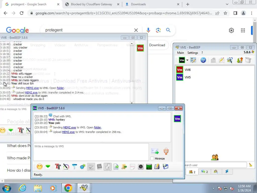Open folder link in VM5 chat
The height and width of the screenshot is (193, 257).
tap(98, 127)
